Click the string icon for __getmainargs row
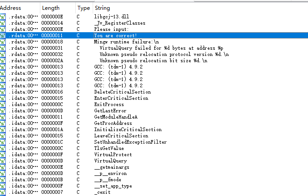This screenshot has width=308, height=196. tap(3, 167)
